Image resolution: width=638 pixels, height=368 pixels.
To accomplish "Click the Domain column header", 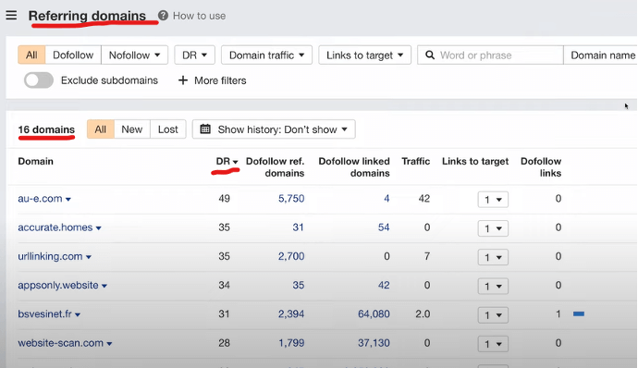I will (36, 161).
